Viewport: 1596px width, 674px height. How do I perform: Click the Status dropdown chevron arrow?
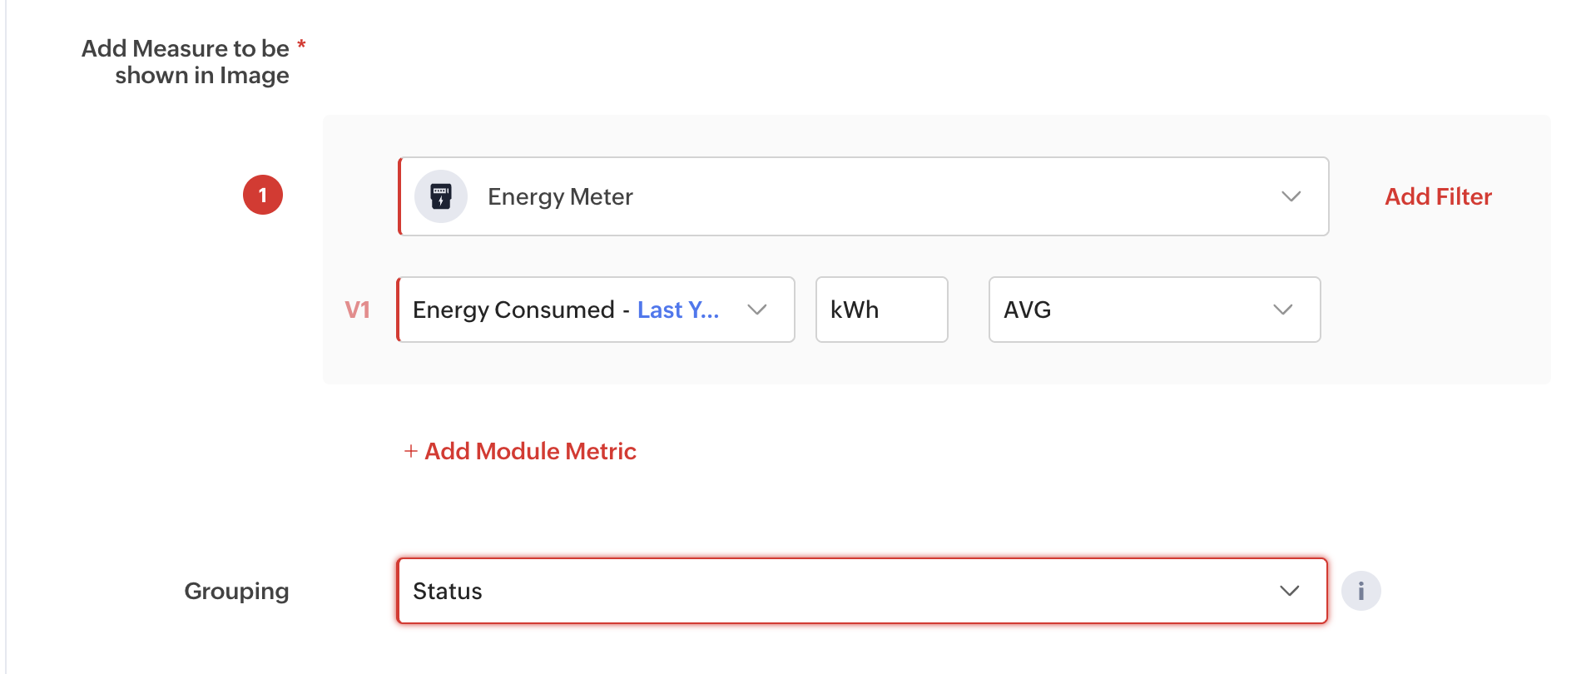tap(1289, 591)
